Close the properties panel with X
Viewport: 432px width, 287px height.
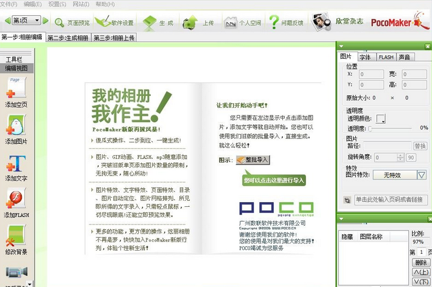point(428,46)
